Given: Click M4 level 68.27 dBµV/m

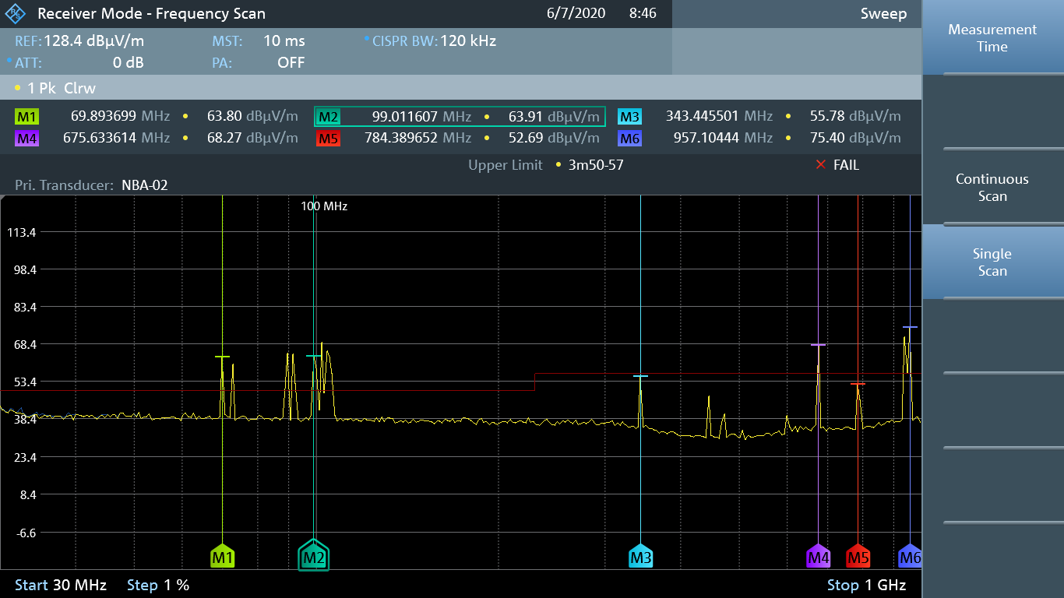Looking at the screenshot, I should (x=252, y=138).
